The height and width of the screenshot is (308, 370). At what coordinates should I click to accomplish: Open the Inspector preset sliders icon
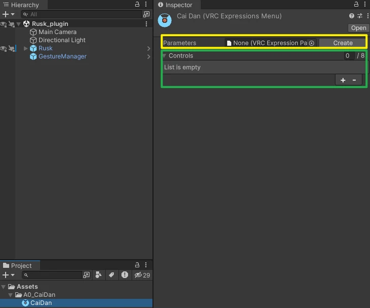[359, 16]
